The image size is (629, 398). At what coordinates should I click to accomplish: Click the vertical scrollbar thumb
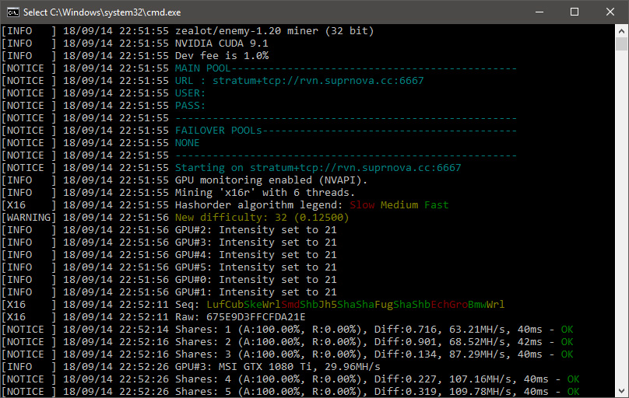(621, 44)
